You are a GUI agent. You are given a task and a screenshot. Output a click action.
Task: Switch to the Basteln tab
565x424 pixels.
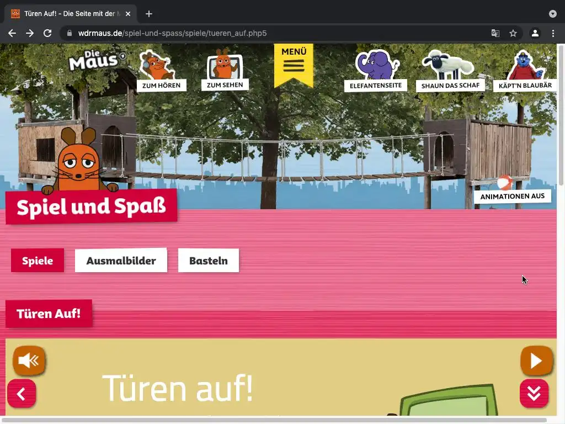[x=208, y=261]
